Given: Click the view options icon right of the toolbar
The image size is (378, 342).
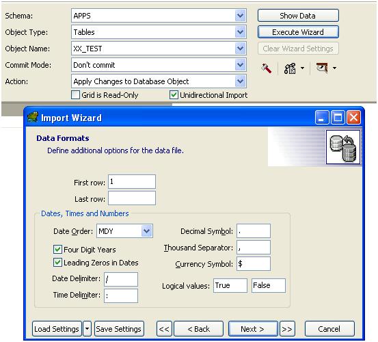Looking at the screenshot, I should [322, 68].
